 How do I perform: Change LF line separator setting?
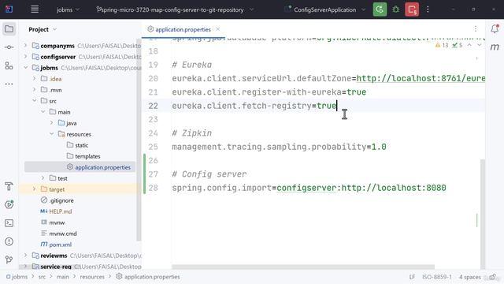pos(412,277)
